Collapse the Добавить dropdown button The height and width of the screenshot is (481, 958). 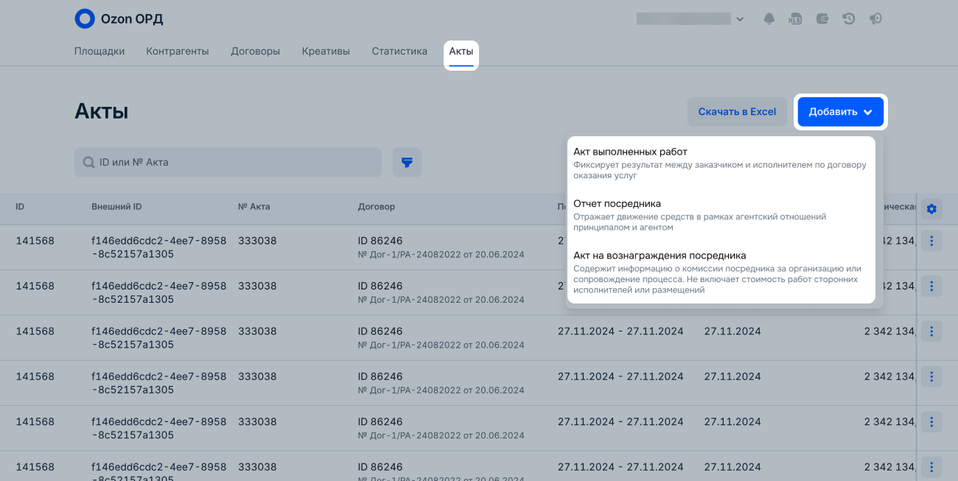(841, 112)
